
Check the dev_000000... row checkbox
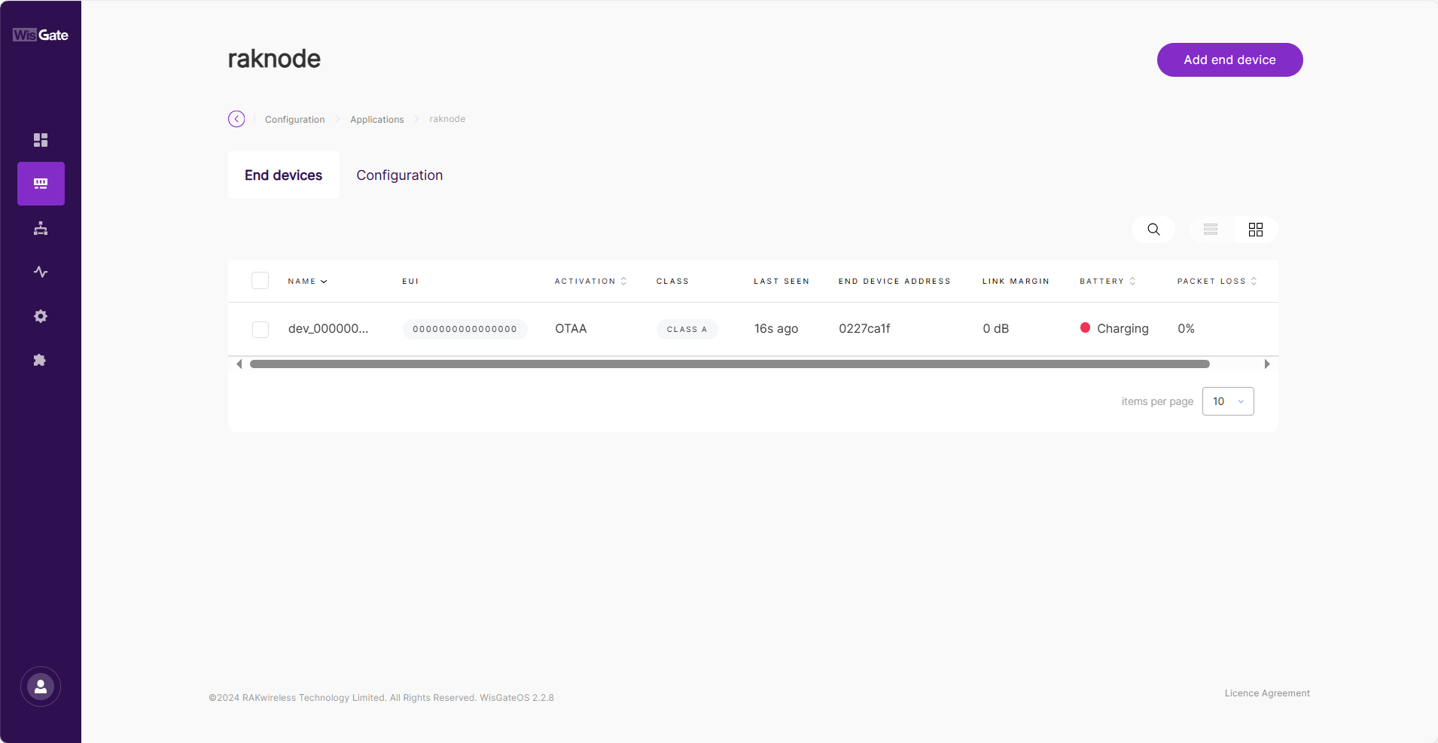point(260,330)
